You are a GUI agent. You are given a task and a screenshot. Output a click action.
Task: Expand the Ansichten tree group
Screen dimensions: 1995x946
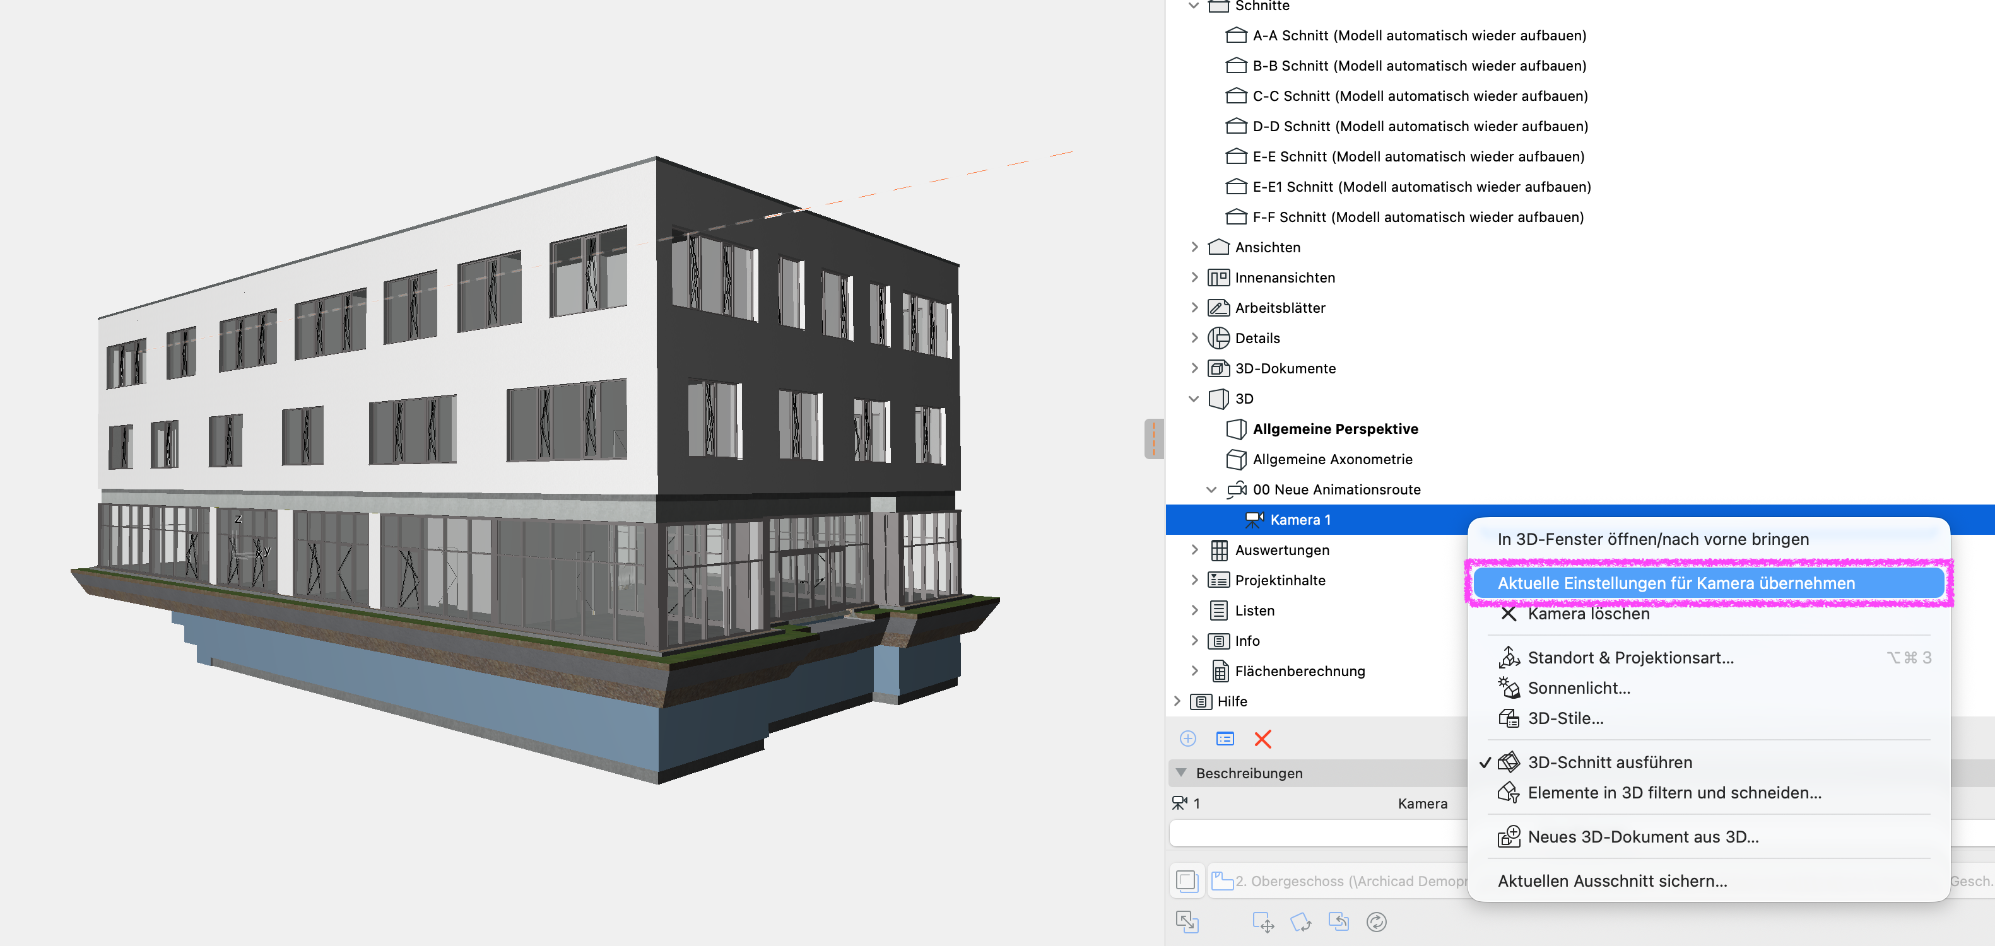click(1194, 247)
